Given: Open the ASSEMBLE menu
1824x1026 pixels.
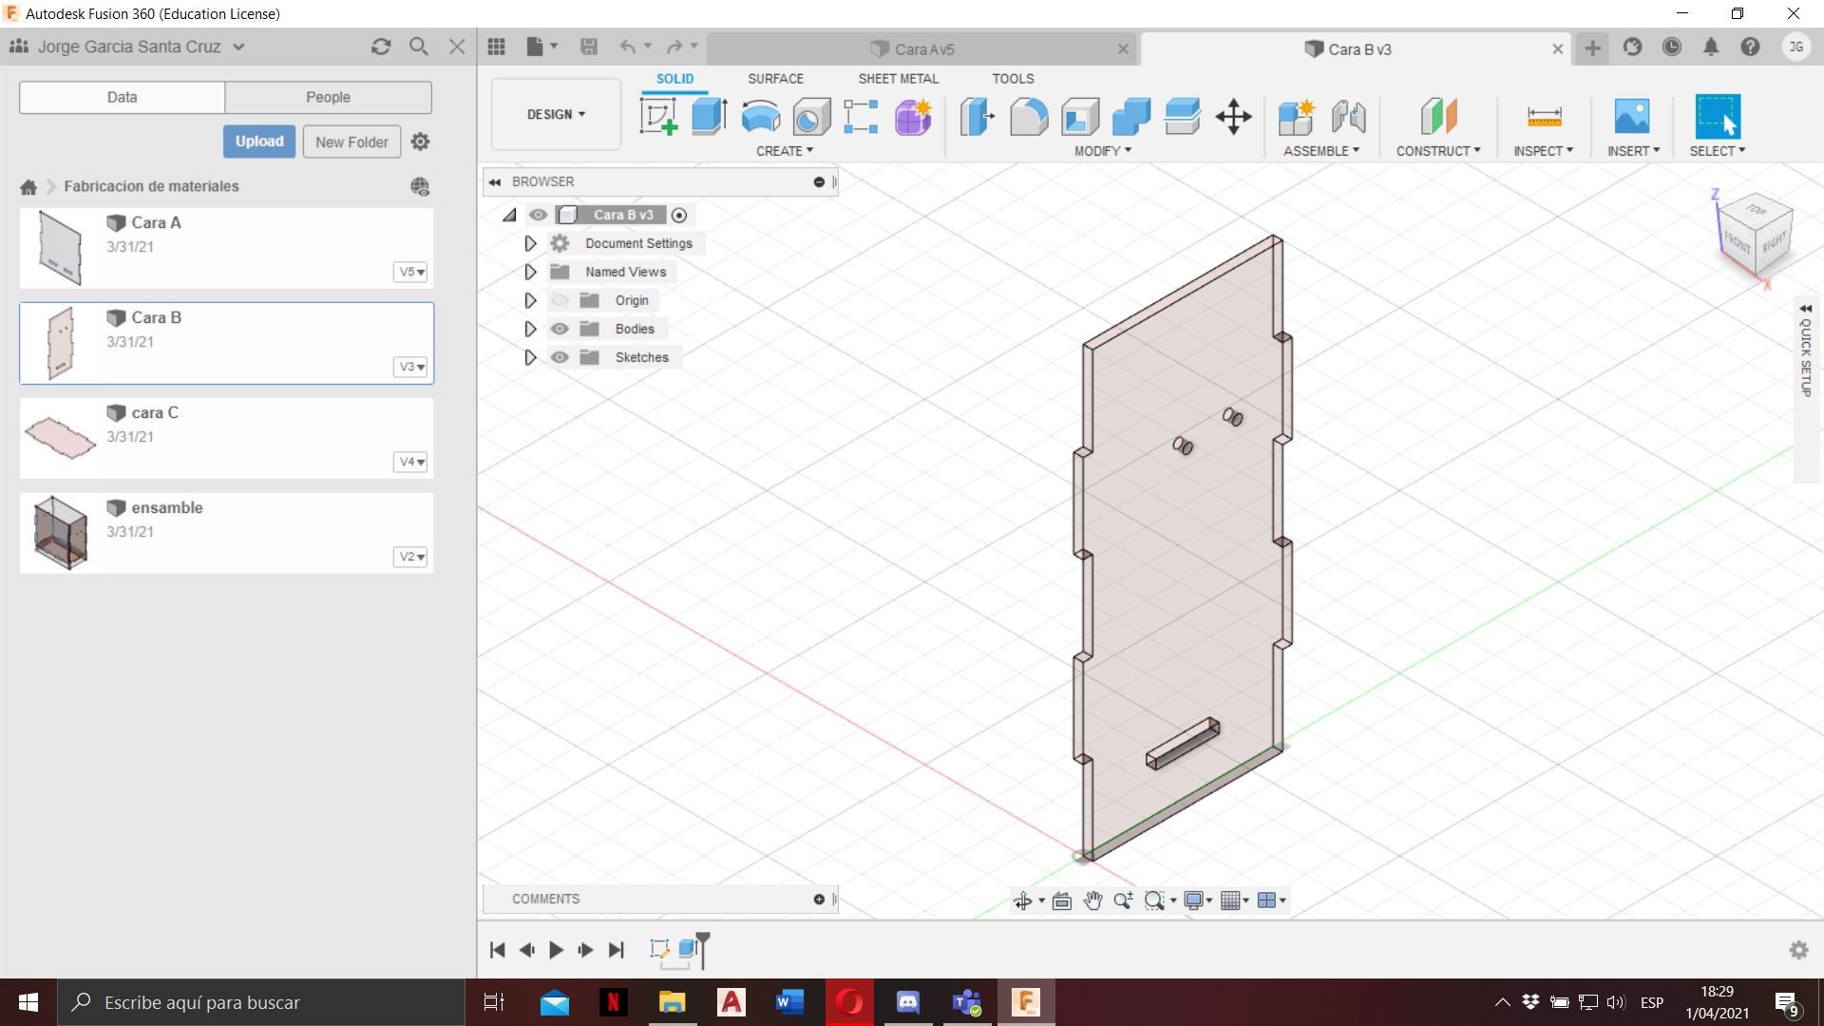Looking at the screenshot, I should tap(1320, 151).
